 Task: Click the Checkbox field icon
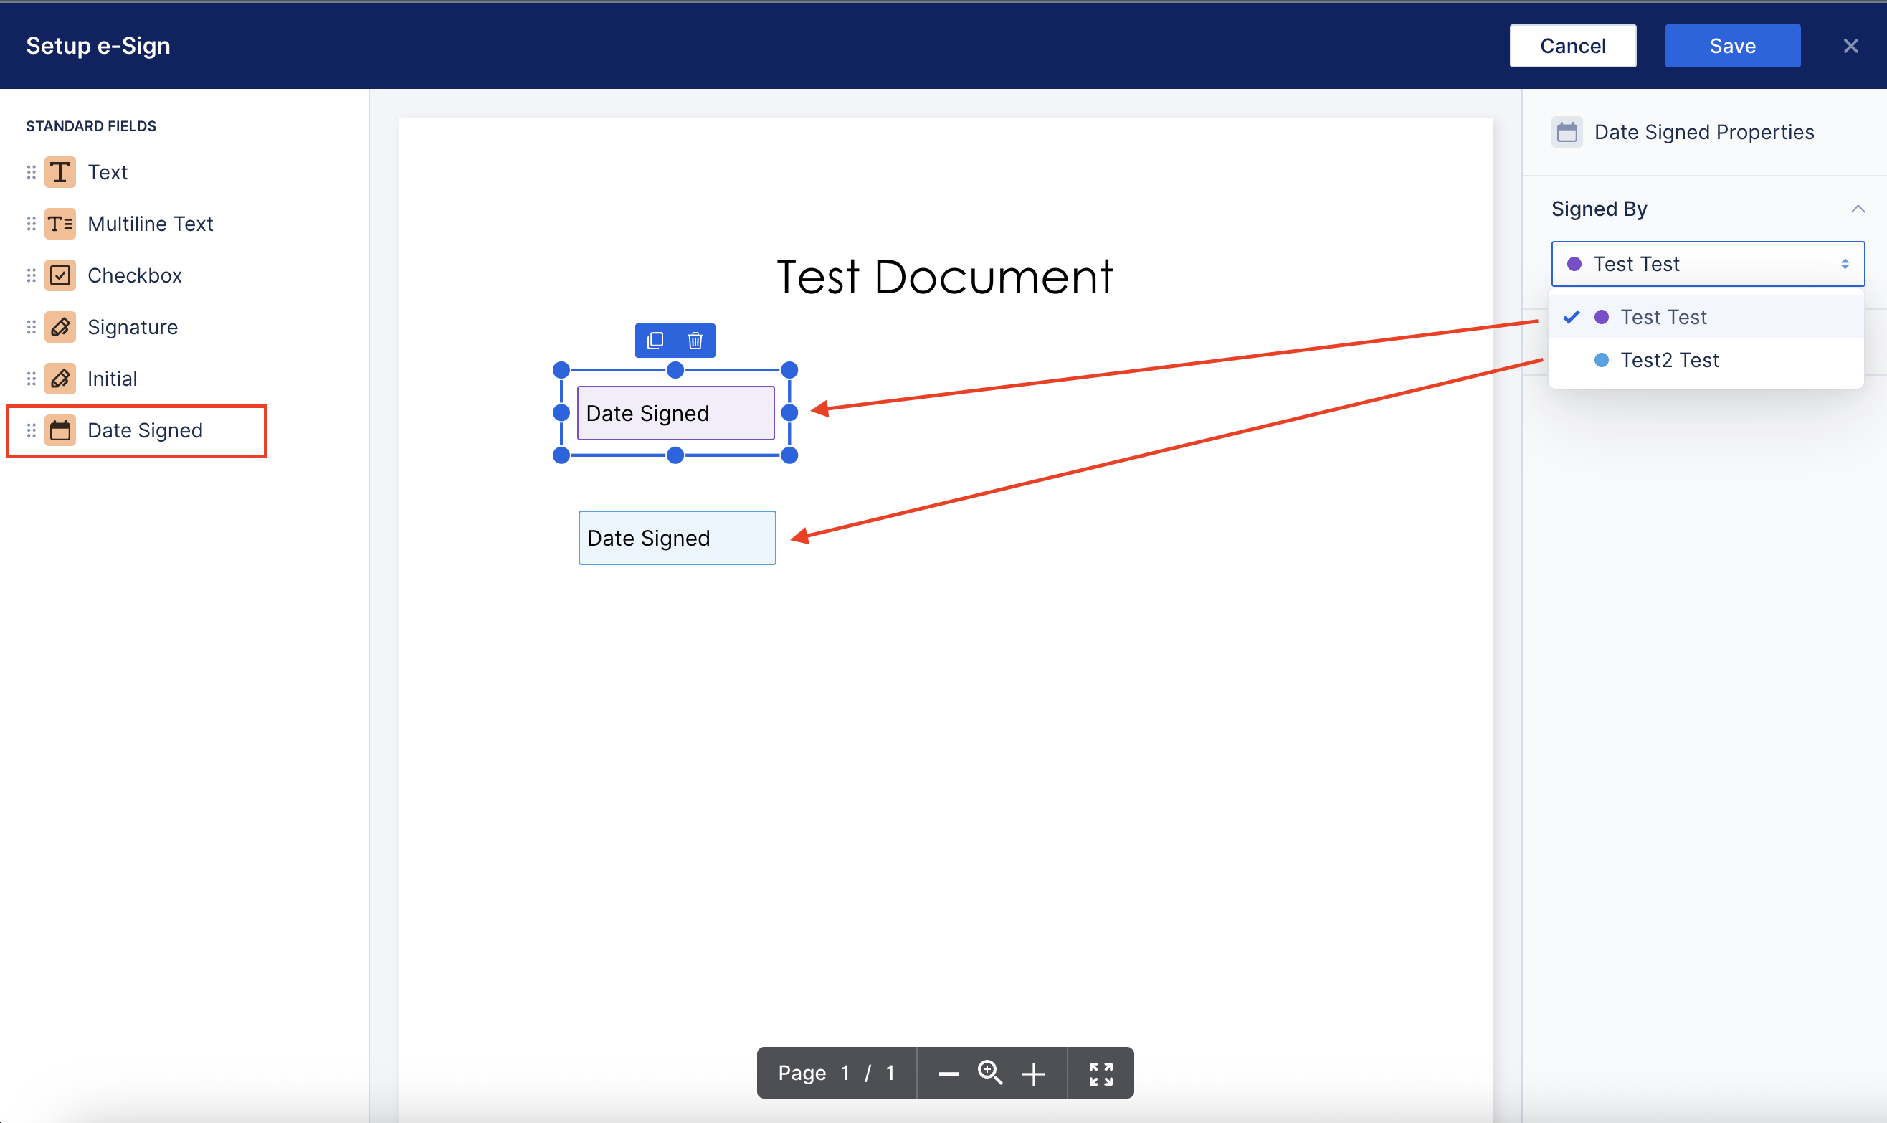[x=60, y=275]
